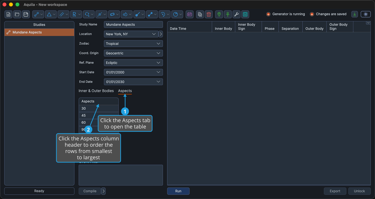Screen dimensions: 375x199
Task: Click the Compile button
Action: pos(90,191)
